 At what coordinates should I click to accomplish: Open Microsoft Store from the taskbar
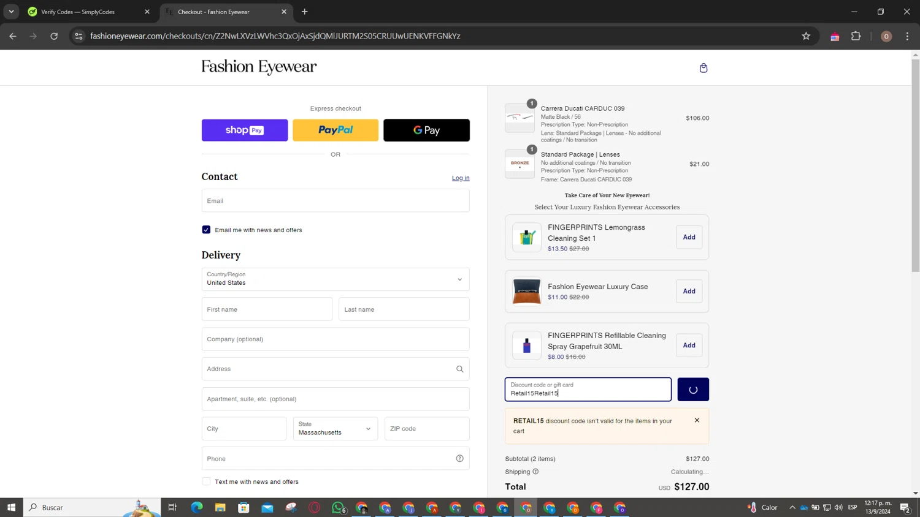(x=243, y=507)
